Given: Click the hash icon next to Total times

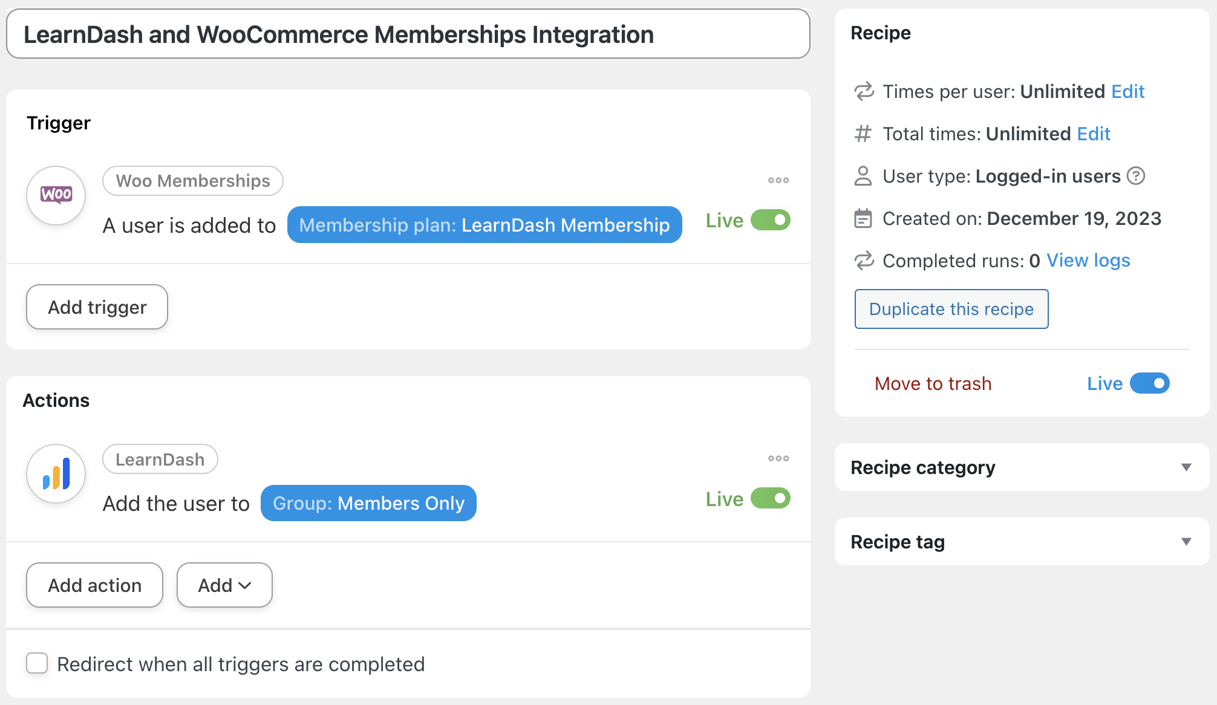Looking at the screenshot, I should pyautogui.click(x=863, y=134).
